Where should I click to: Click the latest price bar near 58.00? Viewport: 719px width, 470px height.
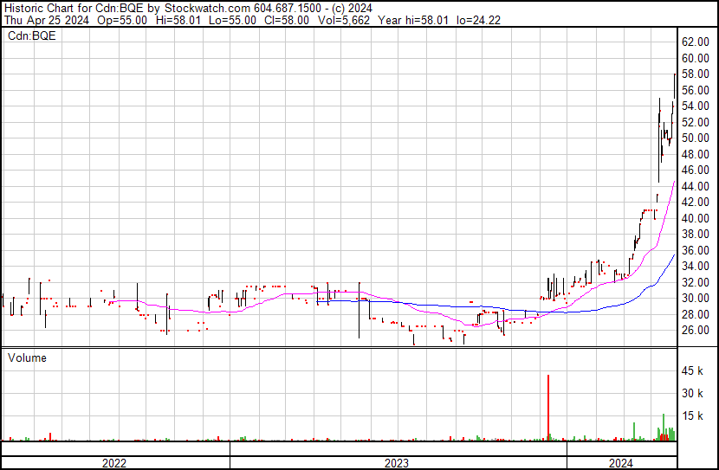[x=675, y=85]
